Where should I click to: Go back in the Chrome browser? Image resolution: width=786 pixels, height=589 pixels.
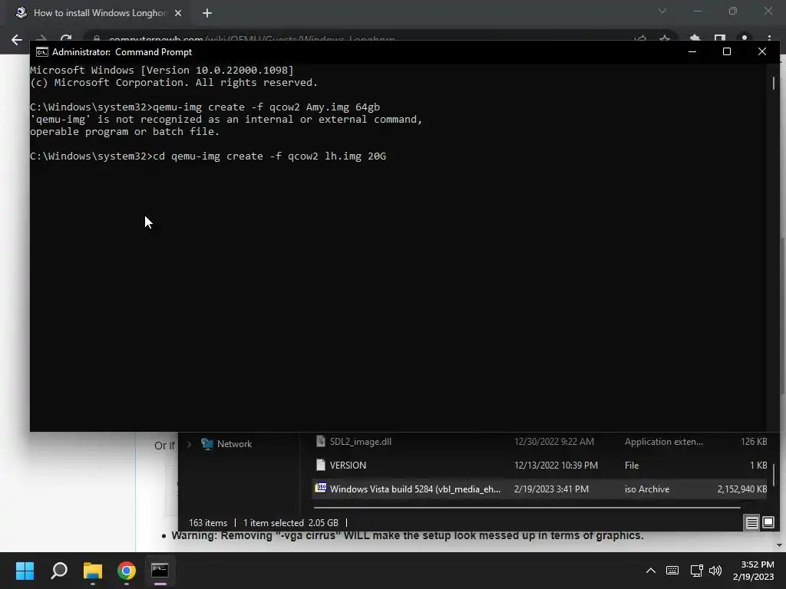click(x=17, y=40)
